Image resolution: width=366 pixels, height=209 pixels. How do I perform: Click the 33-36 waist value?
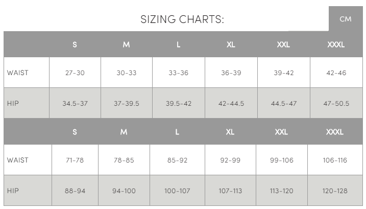click(x=179, y=73)
